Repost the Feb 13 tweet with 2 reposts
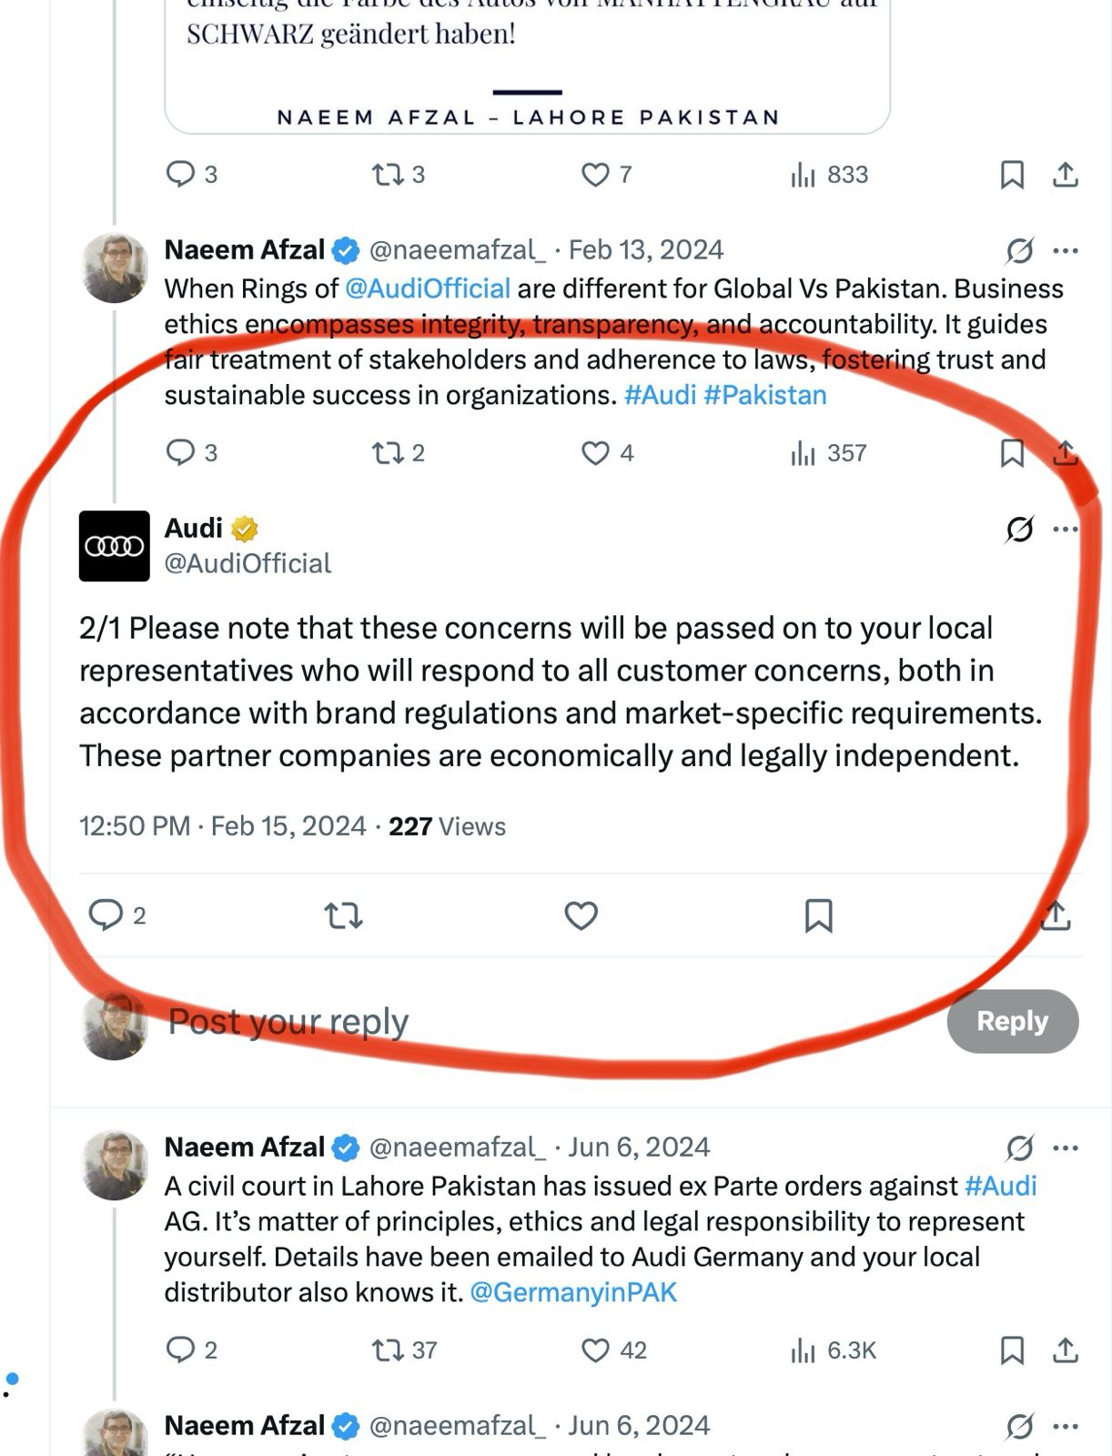This screenshot has height=1456, width=1112. (388, 453)
